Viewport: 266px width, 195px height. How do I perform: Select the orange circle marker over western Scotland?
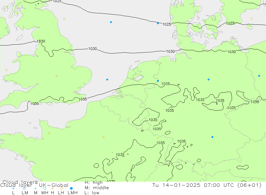[x=18, y=13]
